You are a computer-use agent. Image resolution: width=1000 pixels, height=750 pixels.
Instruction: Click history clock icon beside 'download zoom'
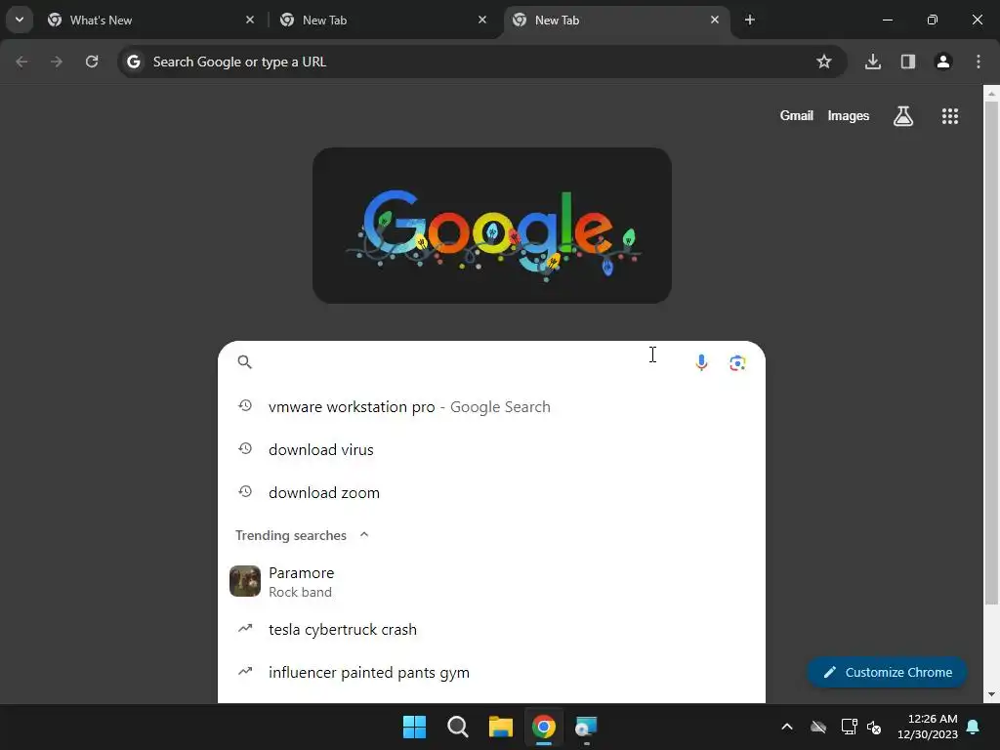[245, 492]
